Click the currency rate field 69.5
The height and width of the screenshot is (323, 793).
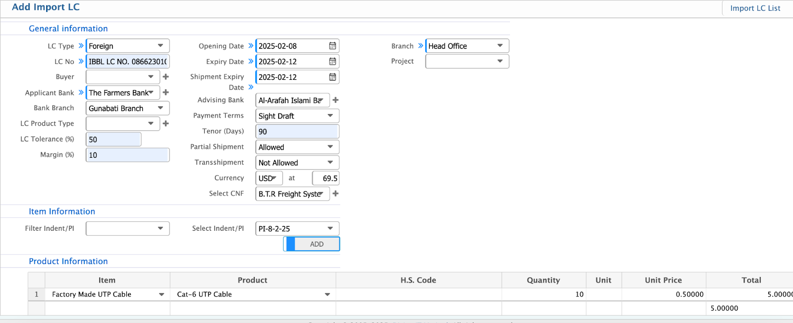pos(326,178)
